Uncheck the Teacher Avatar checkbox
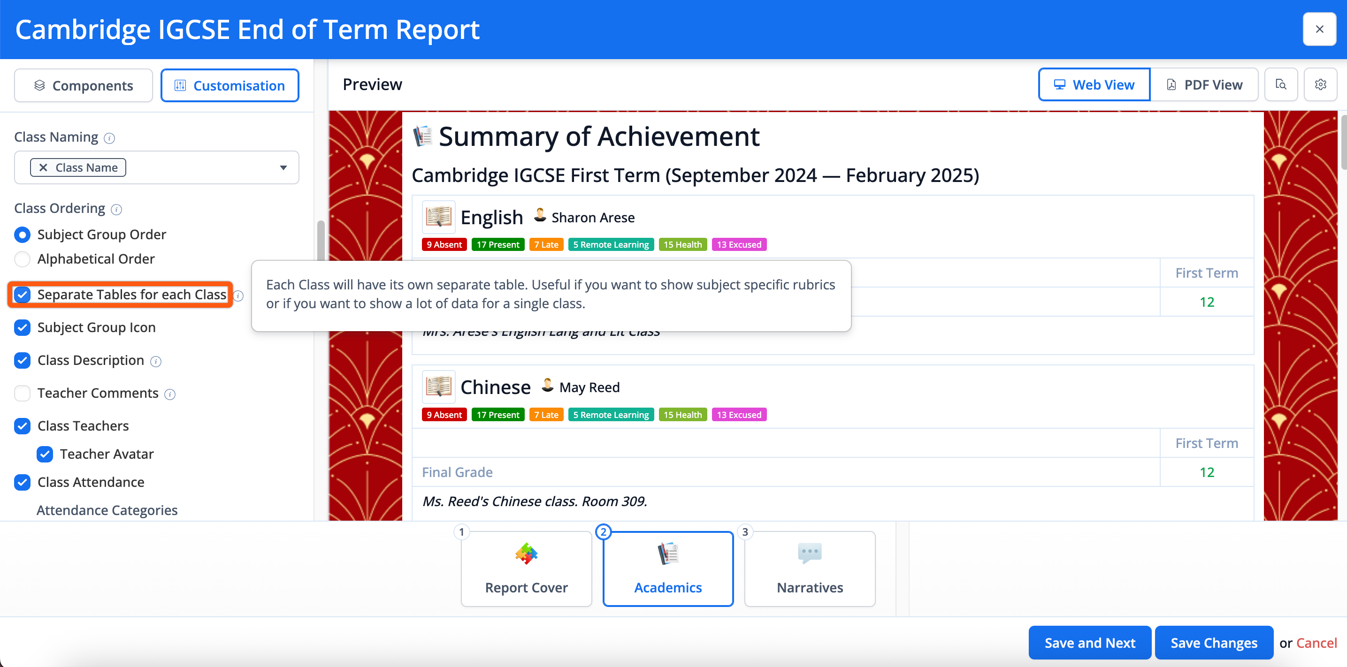 [x=45, y=454]
